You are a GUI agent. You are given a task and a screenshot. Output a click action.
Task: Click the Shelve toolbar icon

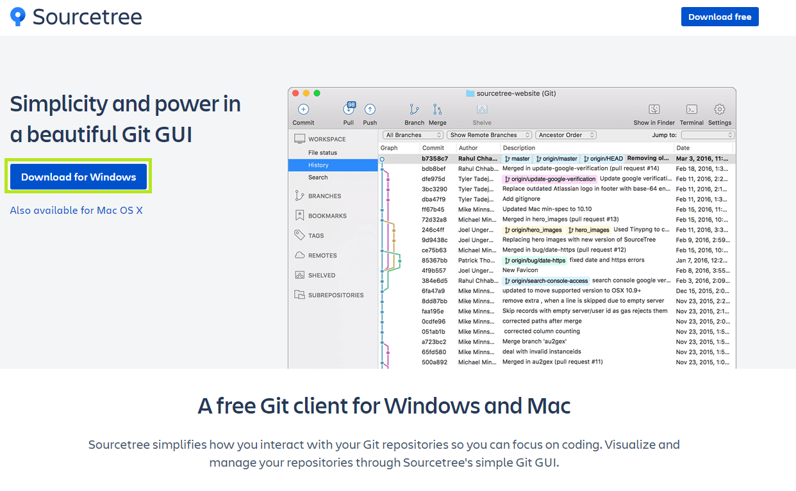482,109
